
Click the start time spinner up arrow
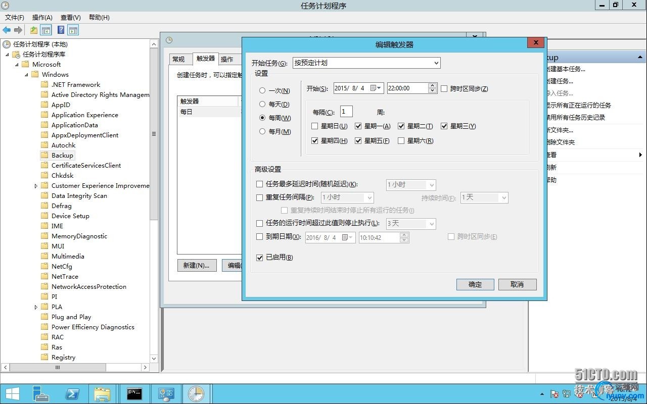click(432, 85)
